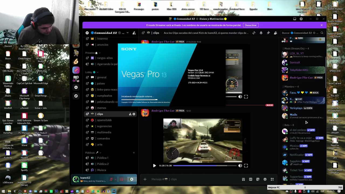
Task: Open the Discord inbox icon in title bar
Action: click(x=295, y=19)
